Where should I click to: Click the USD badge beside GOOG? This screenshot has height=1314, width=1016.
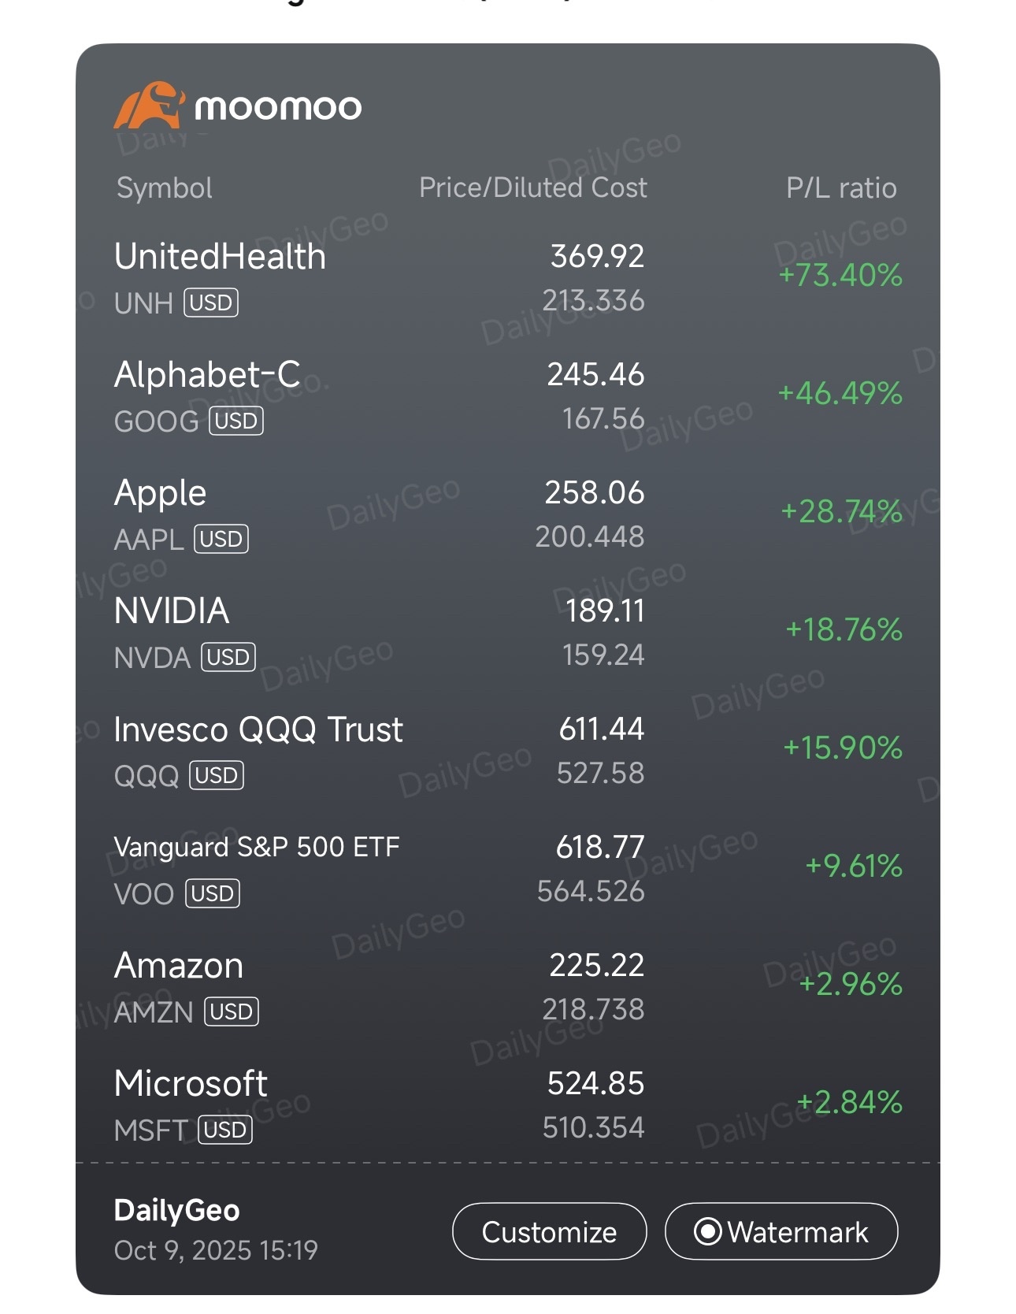click(236, 421)
